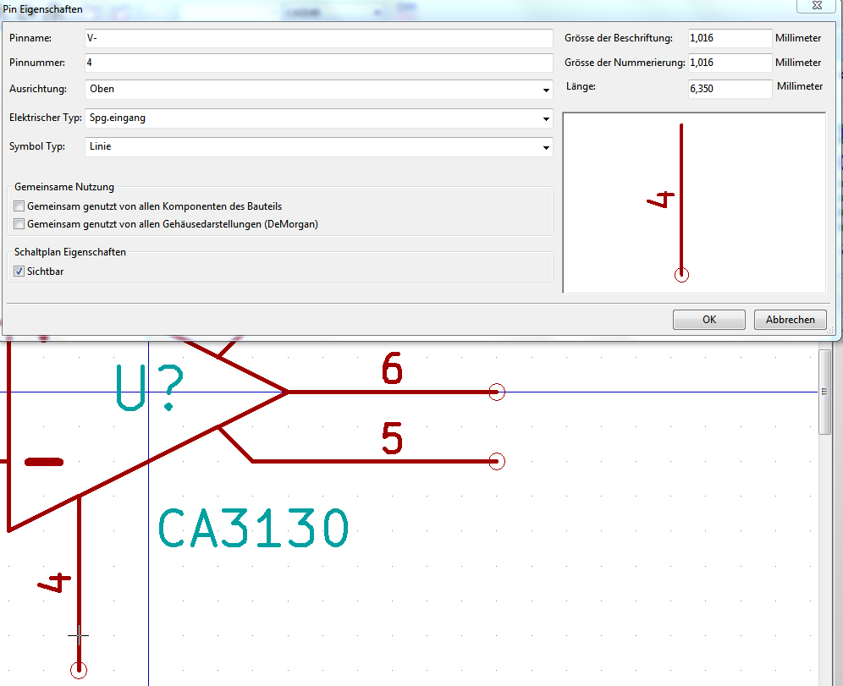This screenshot has height=686, width=843.
Task: Click the Schaltplan Eigenschaften group label
Action: click(70, 252)
